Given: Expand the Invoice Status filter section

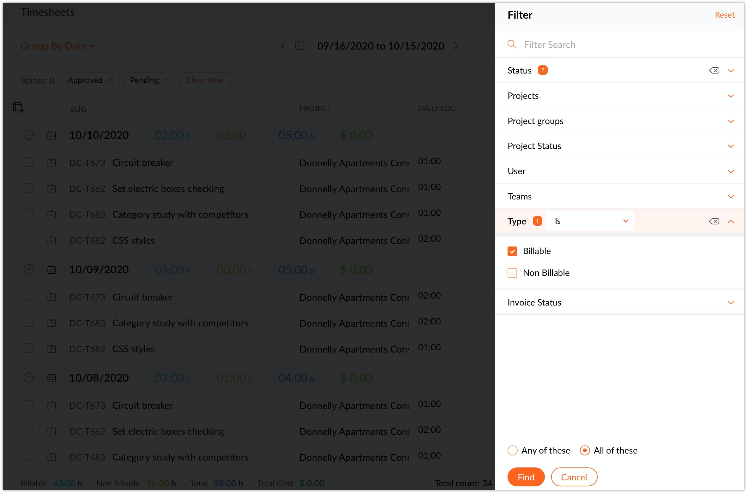Looking at the screenshot, I should pos(730,303).
